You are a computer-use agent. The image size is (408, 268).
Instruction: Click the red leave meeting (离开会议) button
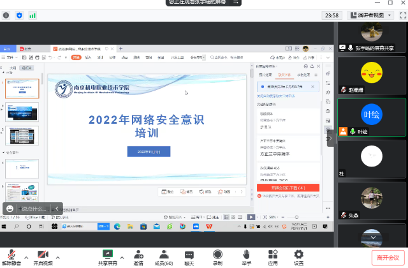[x=388, y=257]
